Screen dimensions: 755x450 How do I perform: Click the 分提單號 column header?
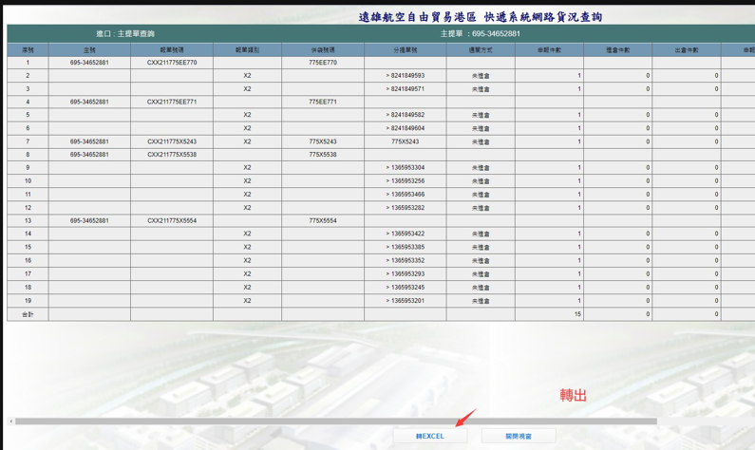pos(405,49)
